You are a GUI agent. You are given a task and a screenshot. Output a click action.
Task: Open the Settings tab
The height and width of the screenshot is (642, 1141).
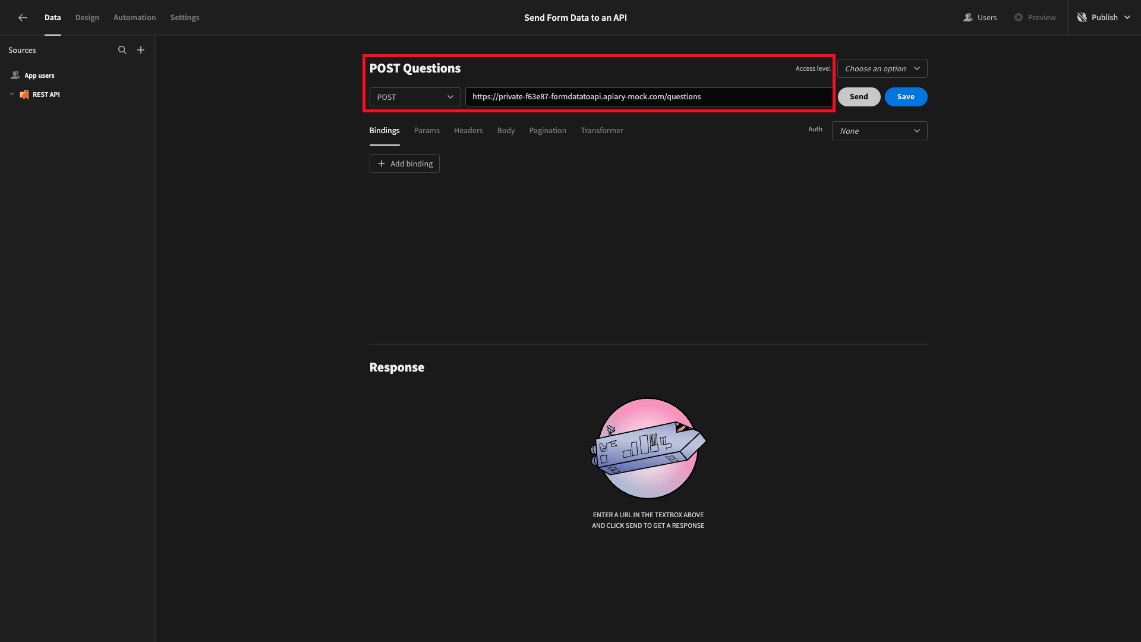(185, 18)
